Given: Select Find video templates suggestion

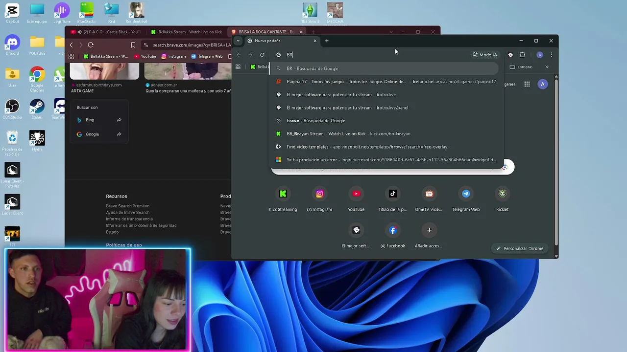Looking at the screenshot, I should (386, 147).
